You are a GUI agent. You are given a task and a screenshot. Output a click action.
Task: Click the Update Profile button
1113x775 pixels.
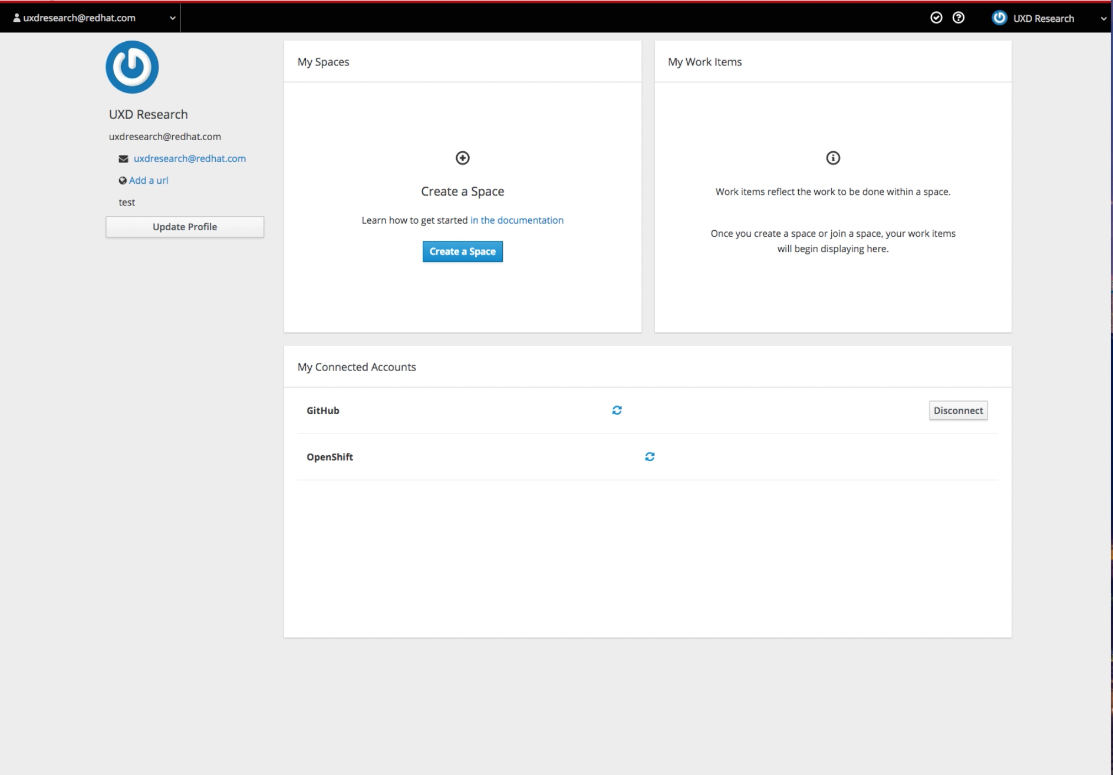185,227
